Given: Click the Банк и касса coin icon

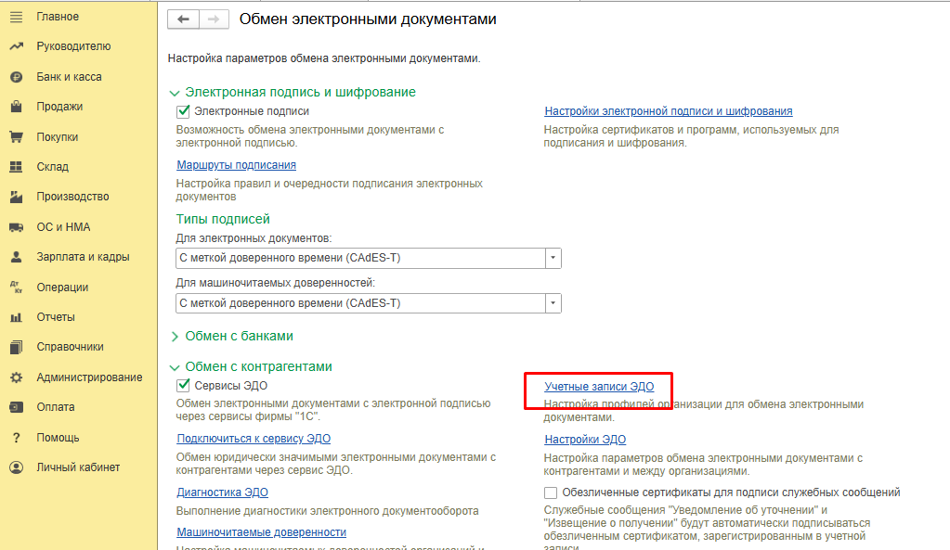Looking at the screenshot, I should [17, 77].
